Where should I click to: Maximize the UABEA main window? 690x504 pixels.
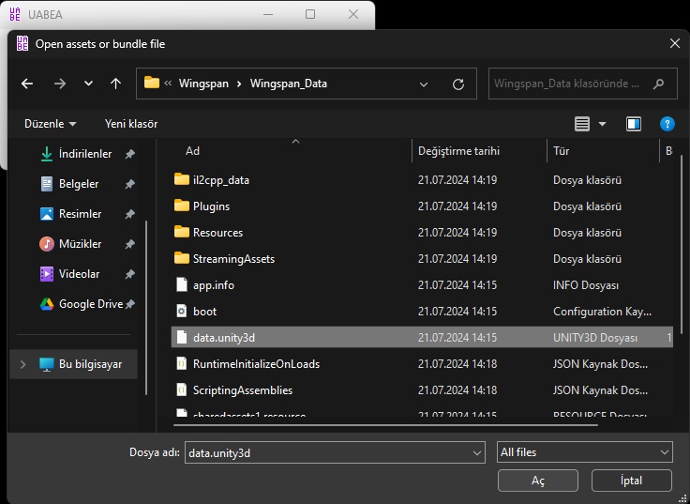click(x=310, y=14)
